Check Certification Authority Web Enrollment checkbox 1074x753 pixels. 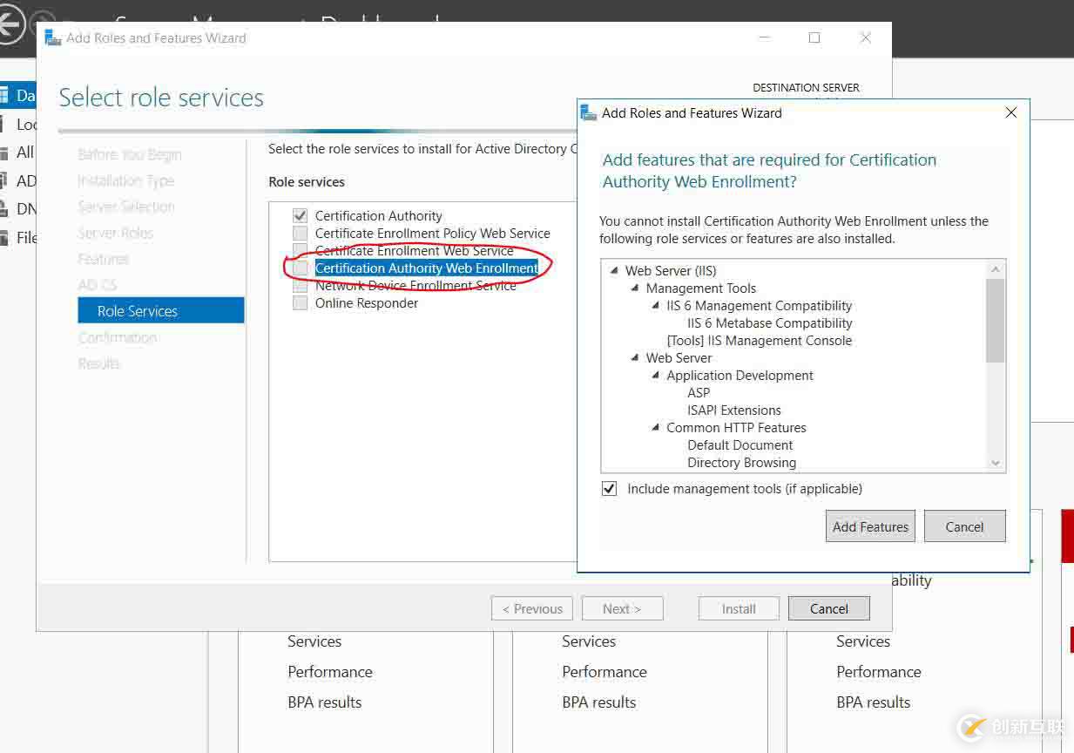(x=301, y=268)
